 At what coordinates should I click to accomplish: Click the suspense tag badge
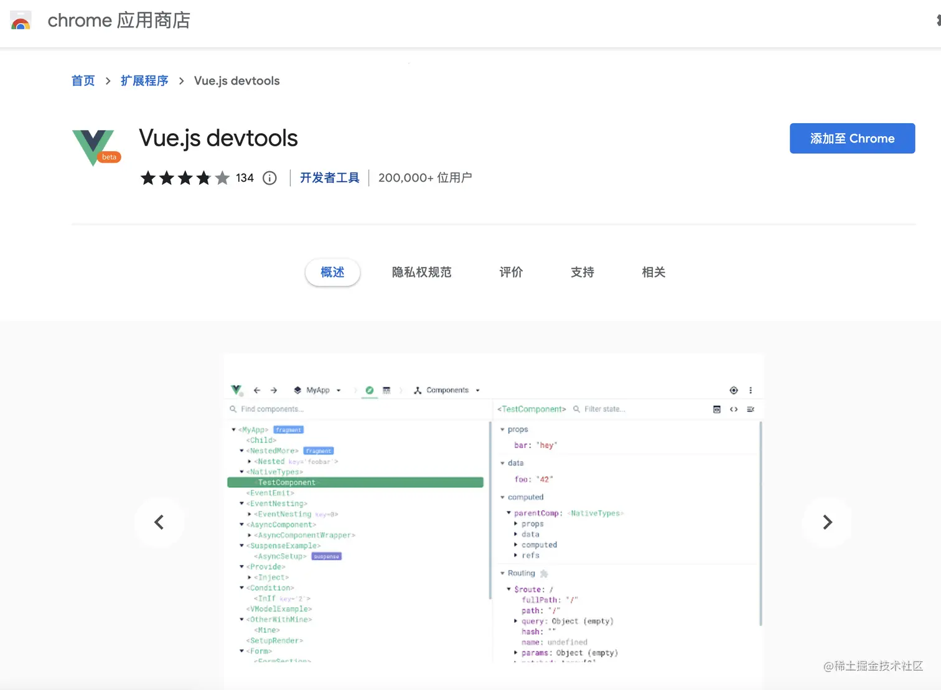click(326, 556)
